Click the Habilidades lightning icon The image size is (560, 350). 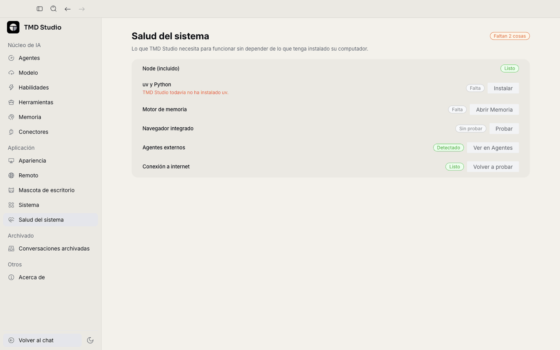pos(11,87)
